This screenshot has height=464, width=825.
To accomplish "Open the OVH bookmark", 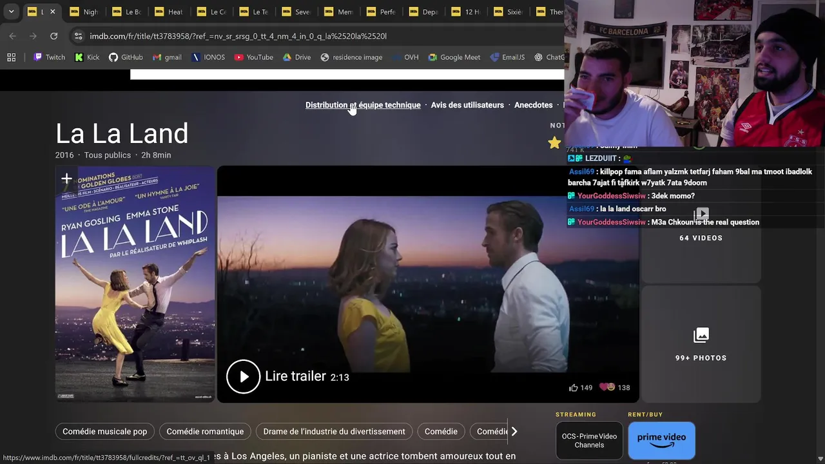I will [405, 57].
